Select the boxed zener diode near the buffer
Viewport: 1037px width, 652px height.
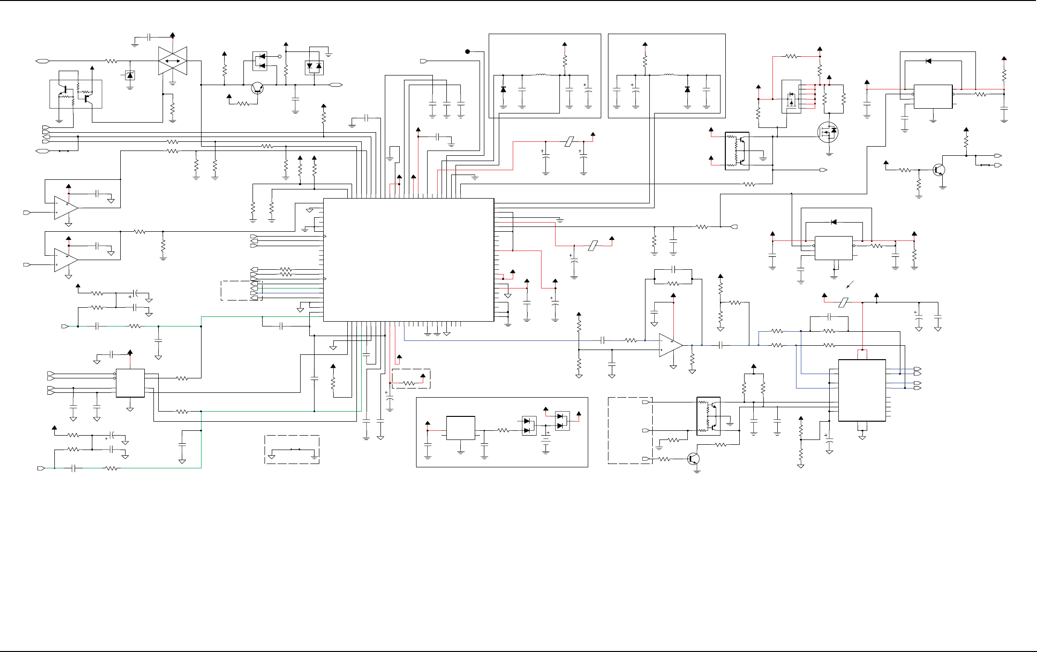(x=130, y=75)
